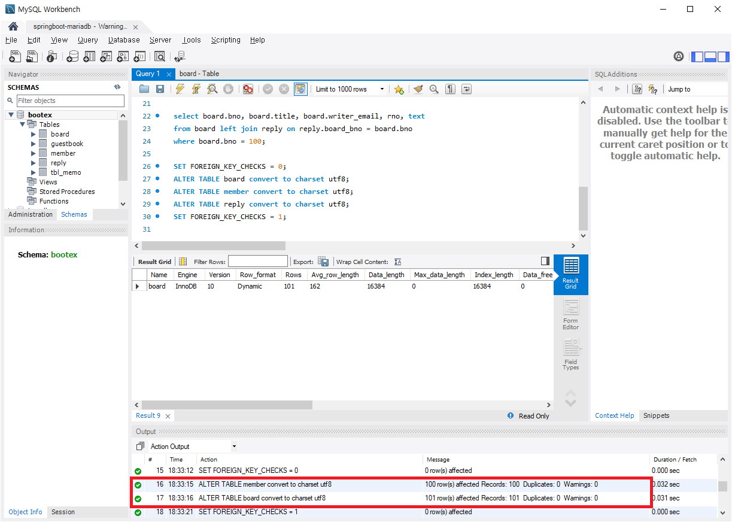Click the Filter objects search field
Image resolution: width=732 pixels, height=522 pixels.
coord(71,101)
